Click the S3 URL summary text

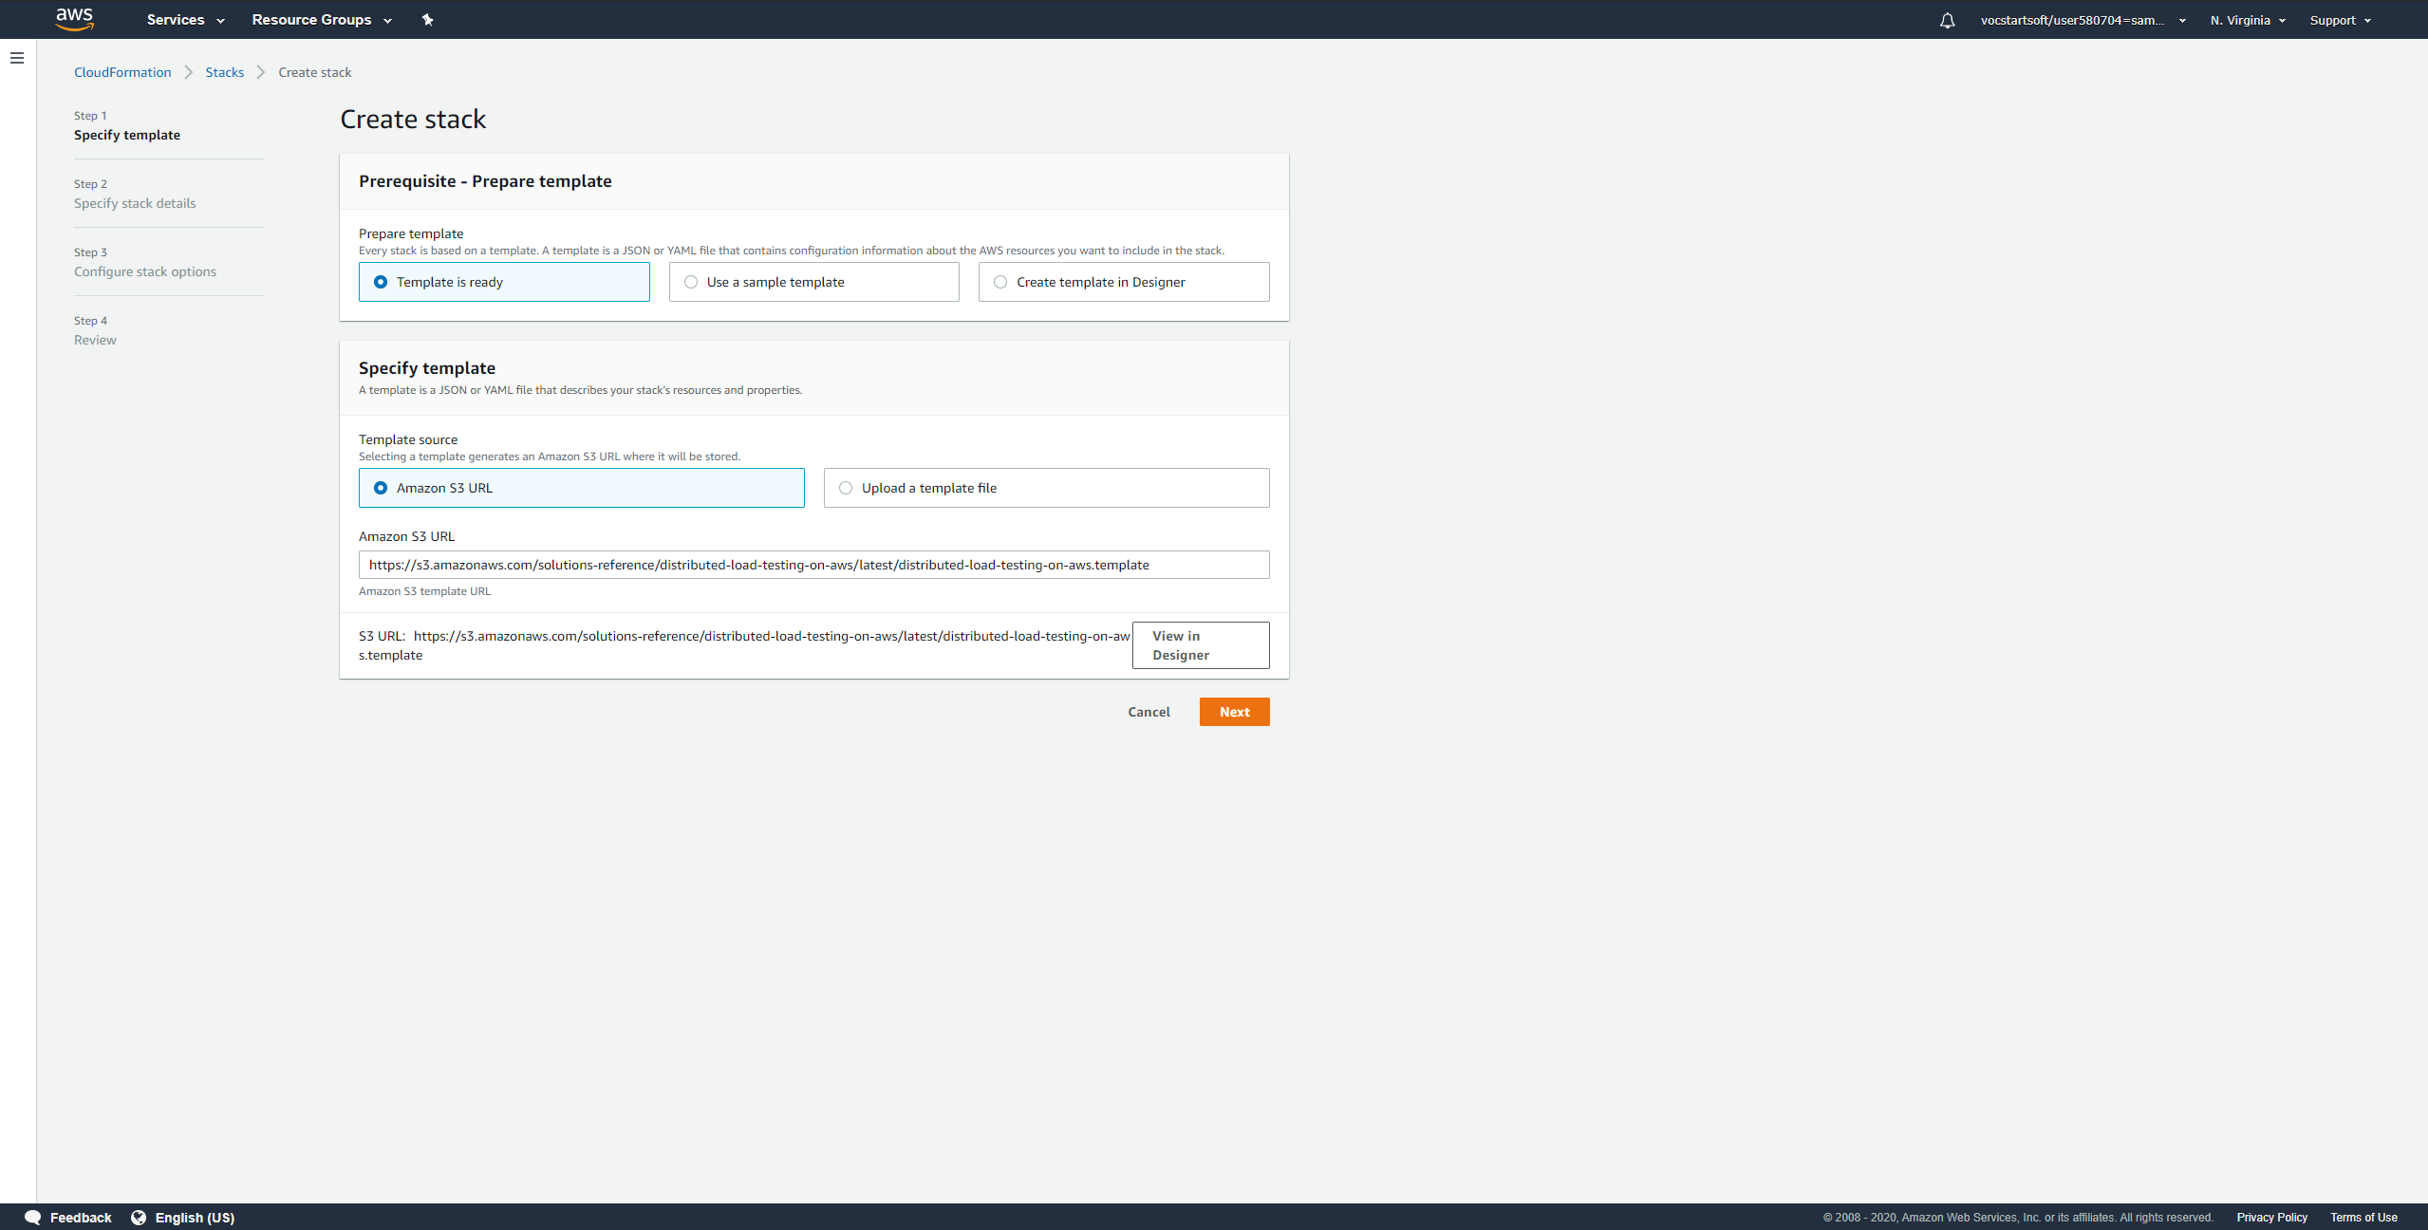pyautogui.click(x=744, y=645)
